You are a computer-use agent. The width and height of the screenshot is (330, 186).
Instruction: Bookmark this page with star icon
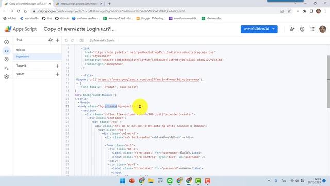(289, 11)
